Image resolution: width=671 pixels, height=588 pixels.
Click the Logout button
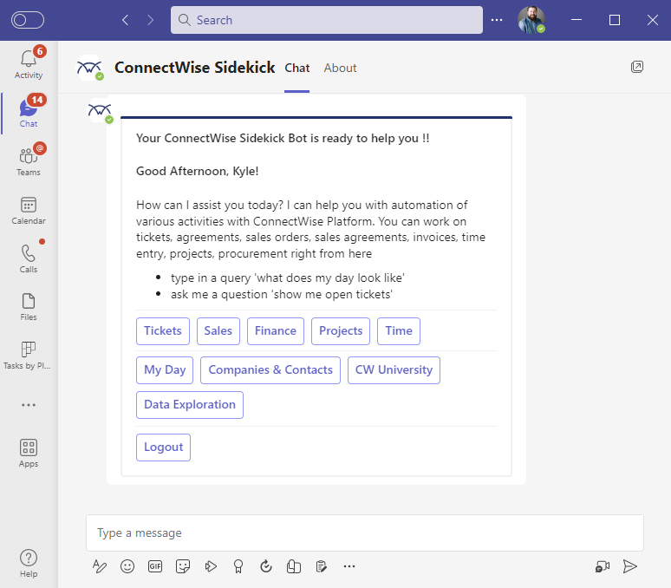tap(164, 448)
